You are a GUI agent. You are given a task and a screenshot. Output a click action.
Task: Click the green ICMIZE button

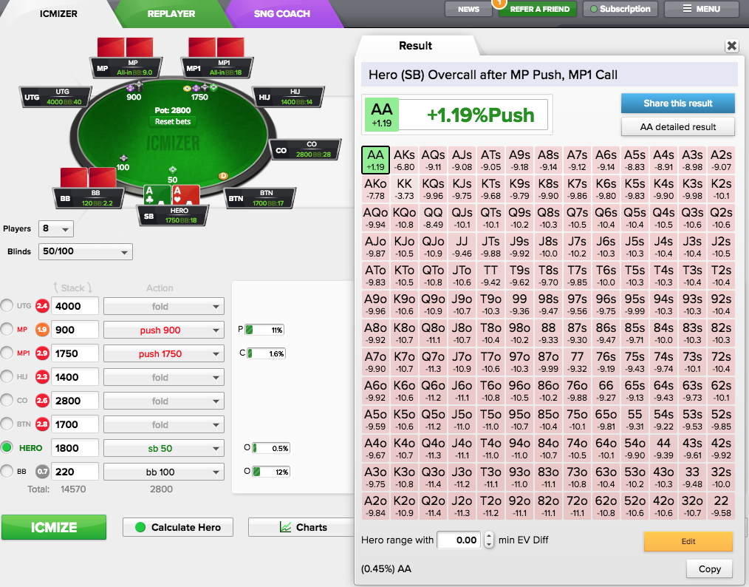pos(54,527)
